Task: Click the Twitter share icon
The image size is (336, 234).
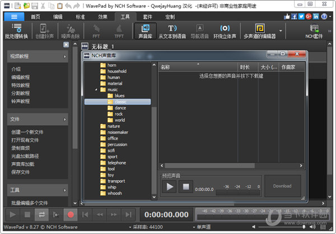Action: tap(301, 16)
